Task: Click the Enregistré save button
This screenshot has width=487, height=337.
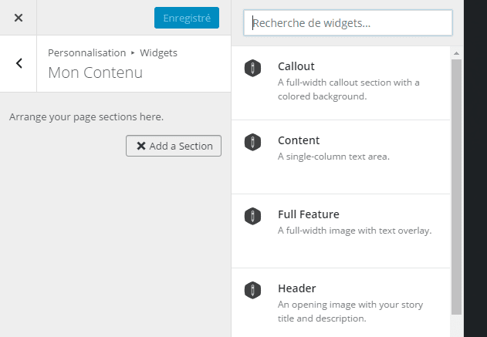Action: pyautogui.click(x=187, y=18)
